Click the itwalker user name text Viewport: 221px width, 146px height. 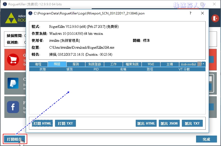point(64,40)
